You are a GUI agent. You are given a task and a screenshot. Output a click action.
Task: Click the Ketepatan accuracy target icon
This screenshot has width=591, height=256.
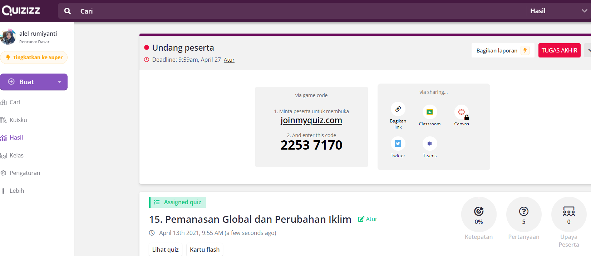tap(478, 211)
